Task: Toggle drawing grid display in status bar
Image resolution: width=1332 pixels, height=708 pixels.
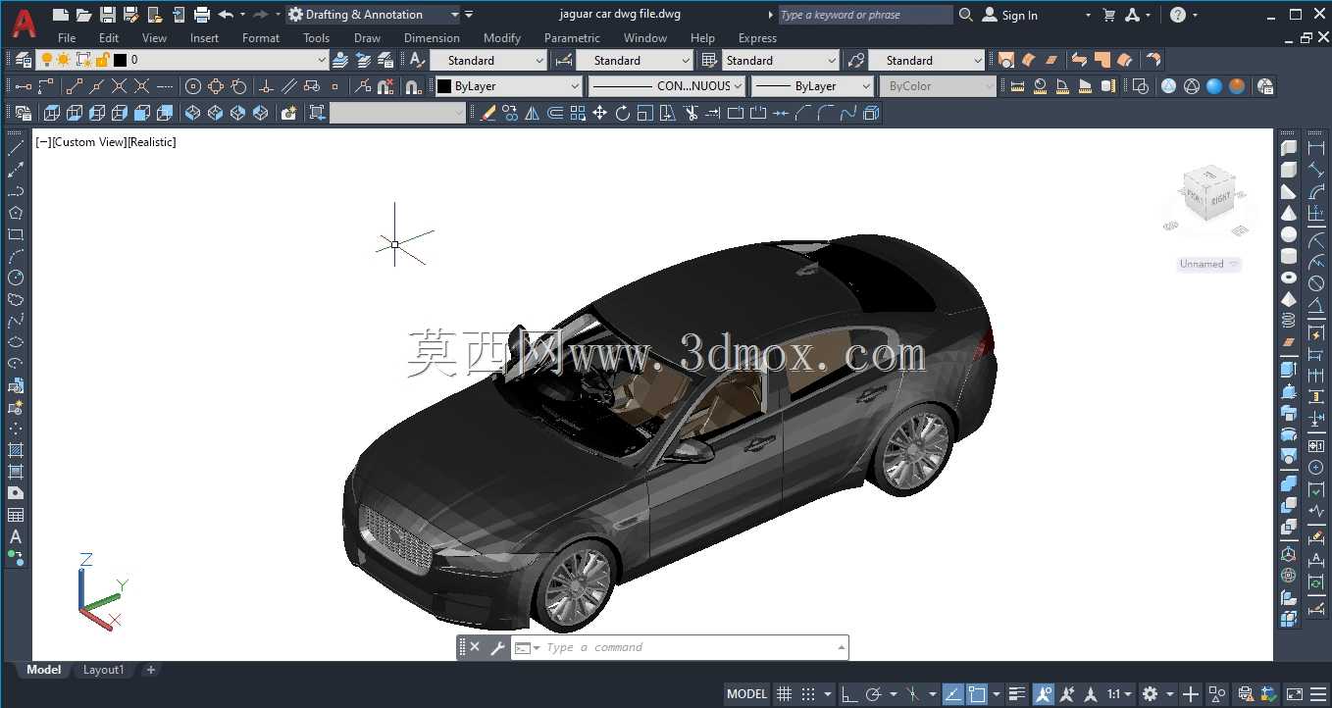Action: tap(785, 694)
